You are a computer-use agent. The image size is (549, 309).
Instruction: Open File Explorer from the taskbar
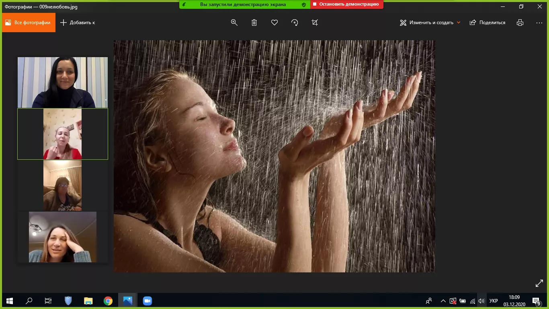pyautogui.click(x=88, y=301)
